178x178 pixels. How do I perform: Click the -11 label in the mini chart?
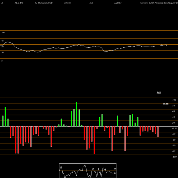click(115, 173)
